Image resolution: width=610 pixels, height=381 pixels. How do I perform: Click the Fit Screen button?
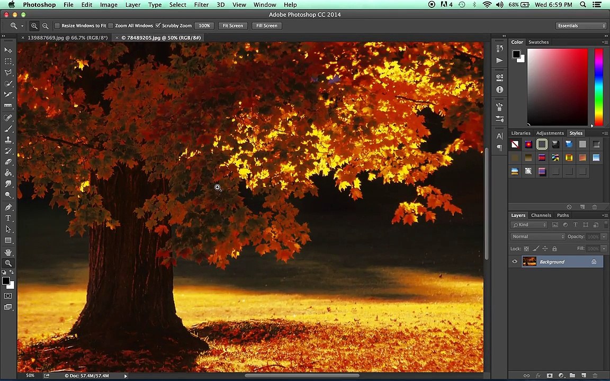click(232, 25)
